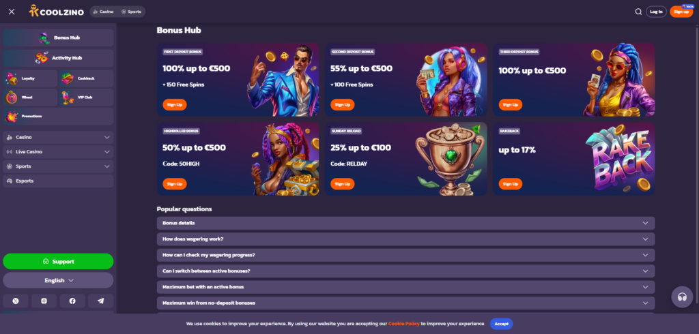Select Esports in the sidebar menu

59,181
